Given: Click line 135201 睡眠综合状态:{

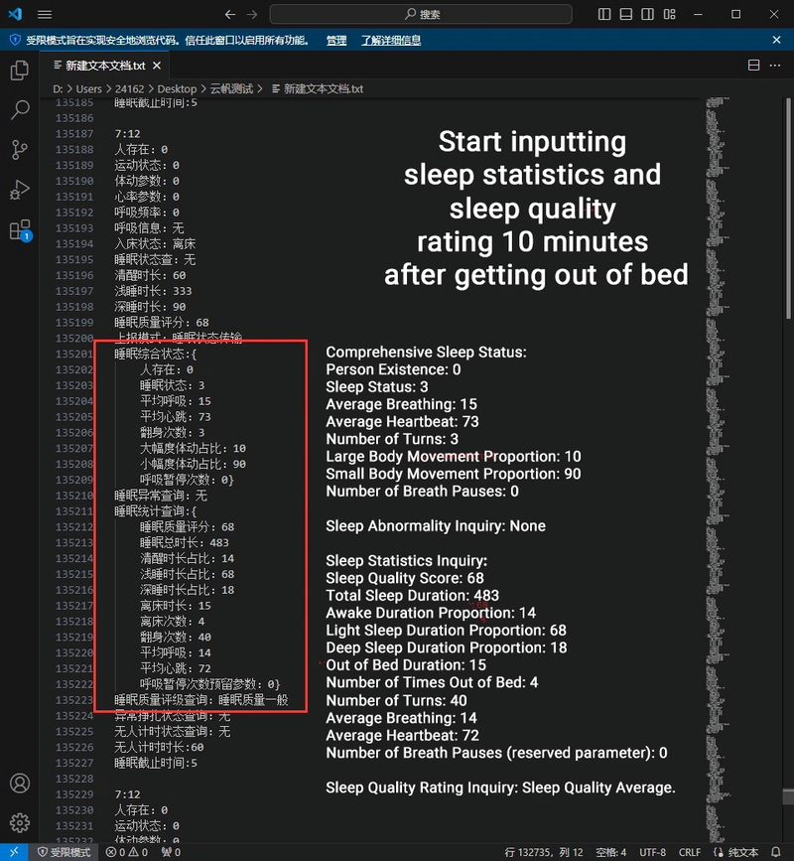Looking at the screenshot, I should tap(155, 355).
